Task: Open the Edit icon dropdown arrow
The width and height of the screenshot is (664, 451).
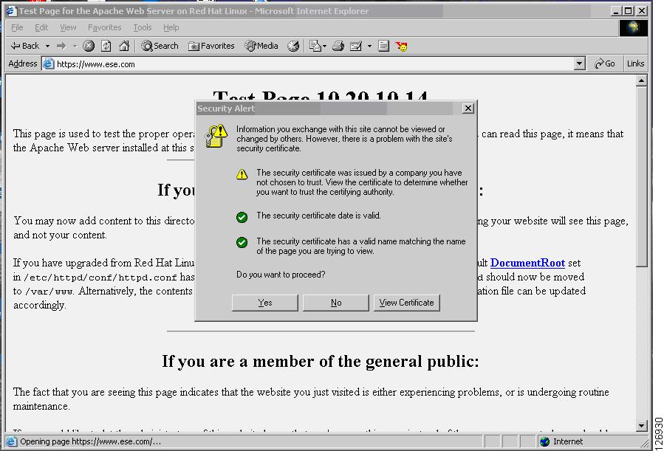Action: [369, 46]
